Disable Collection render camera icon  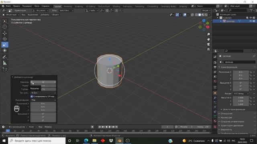click(x=254, y=18)
